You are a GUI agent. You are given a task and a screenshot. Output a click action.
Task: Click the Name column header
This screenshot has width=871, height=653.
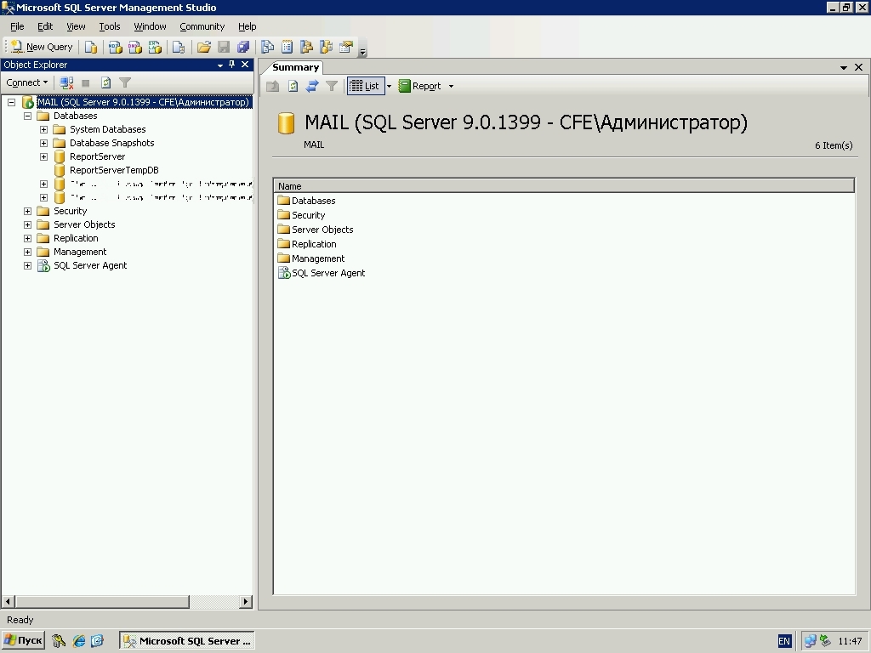[564, 186]
